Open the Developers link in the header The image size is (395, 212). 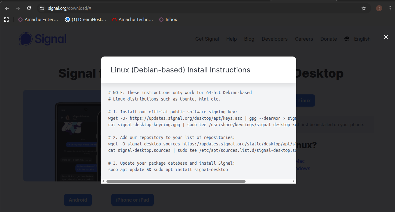pyautogui.click(x=275, y=39)
